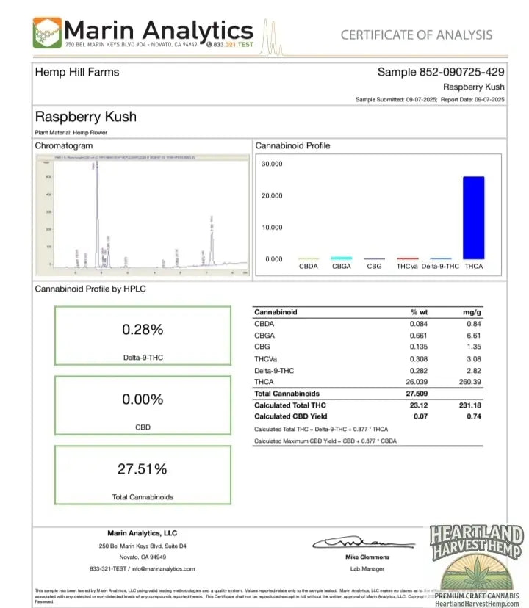Click the red THCVa bar in chart
This screenshot has height=608, width=529.
point(408,258)
